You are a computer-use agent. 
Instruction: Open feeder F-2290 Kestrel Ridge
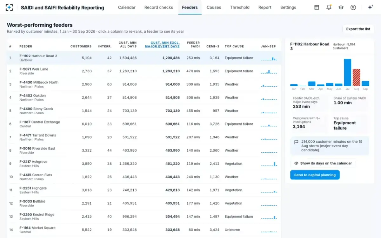point(144,216)
